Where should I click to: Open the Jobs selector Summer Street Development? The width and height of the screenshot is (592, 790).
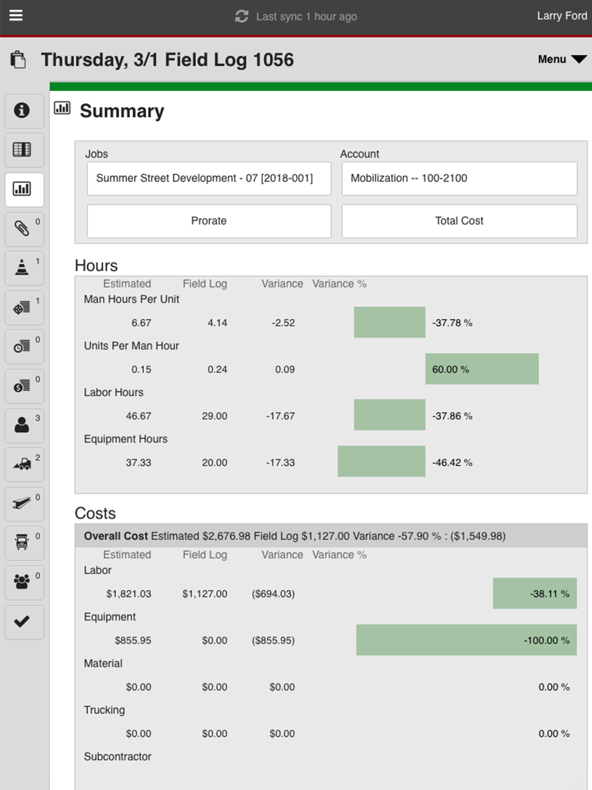[x=209, y=178]
